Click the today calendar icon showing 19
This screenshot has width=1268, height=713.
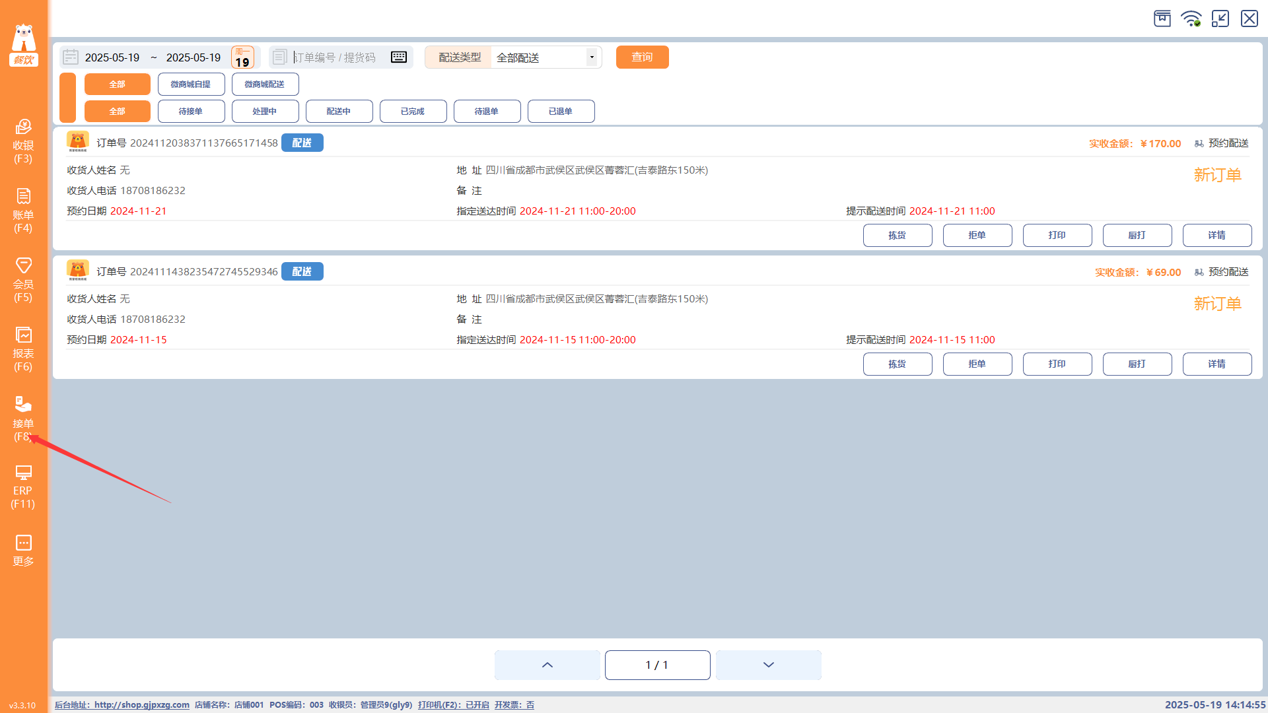pos(242,57)
